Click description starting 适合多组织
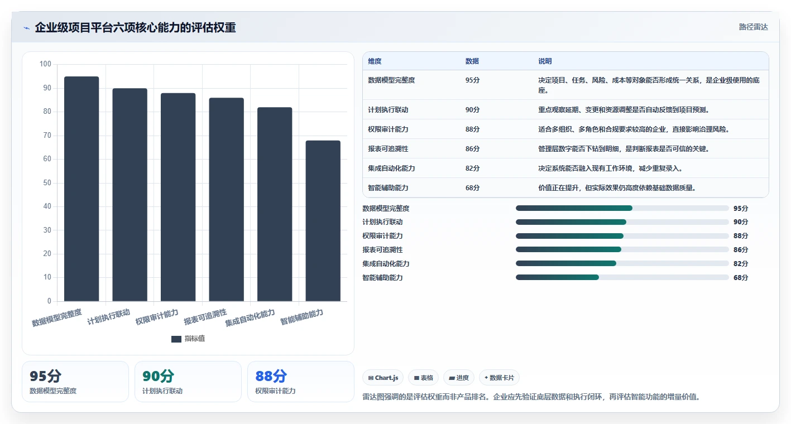The image size is (791, 424). tap(634, 129)
